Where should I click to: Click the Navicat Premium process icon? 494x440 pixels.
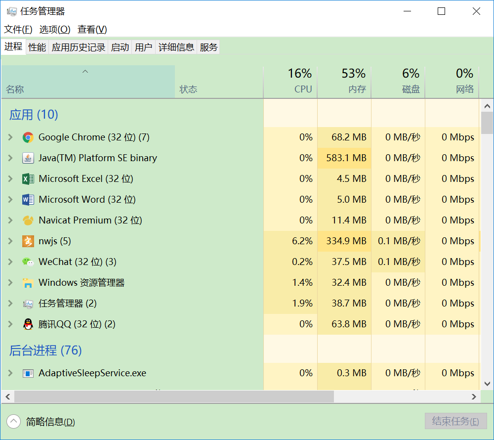28,220
